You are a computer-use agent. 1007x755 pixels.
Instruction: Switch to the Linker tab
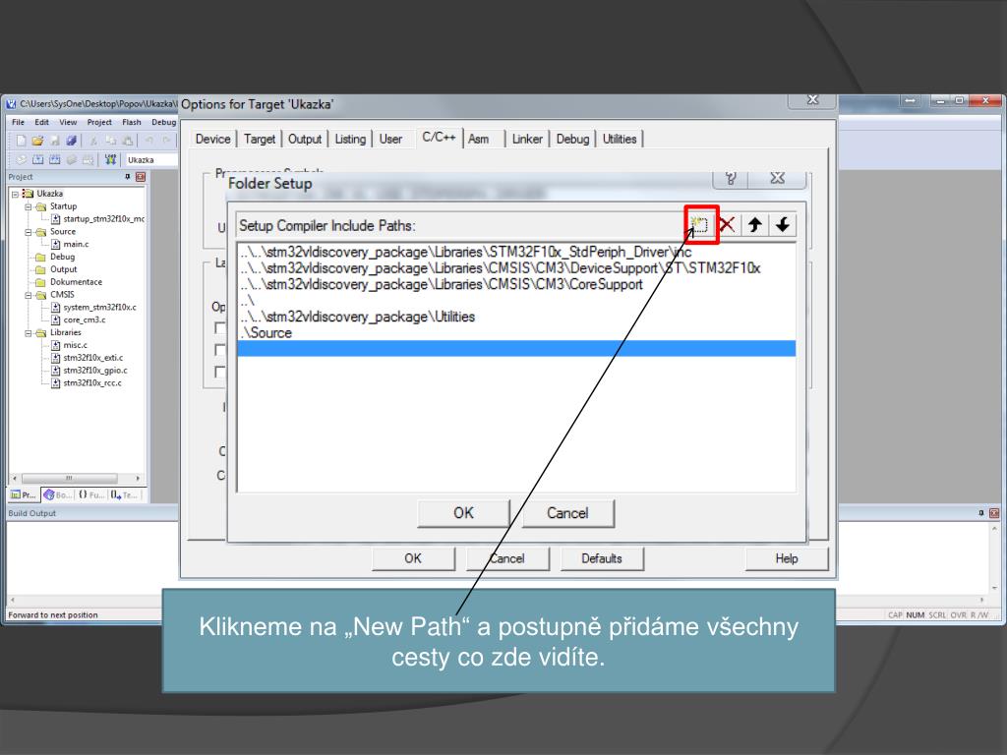click(527, 140)
